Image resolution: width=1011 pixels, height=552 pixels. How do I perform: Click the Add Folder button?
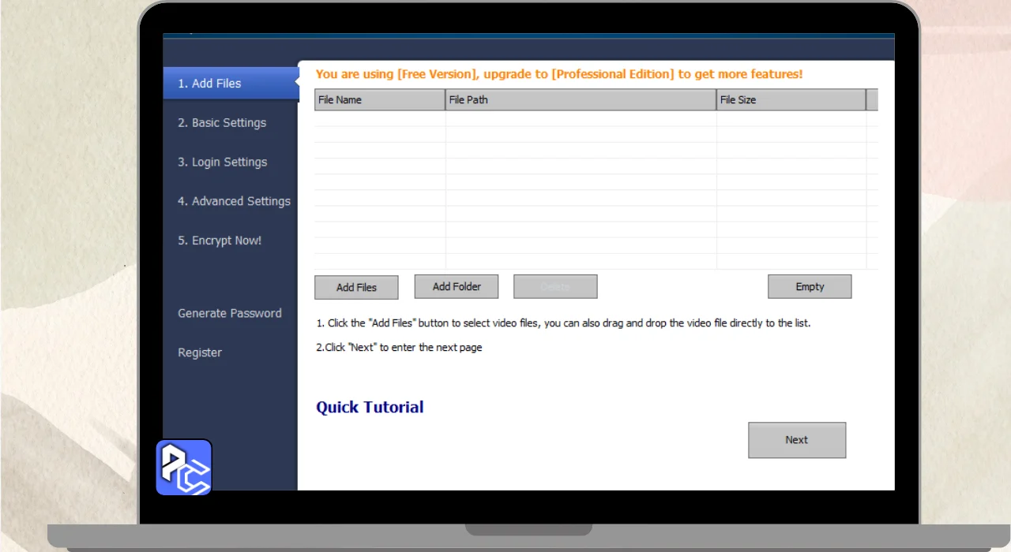coord(457,286)
